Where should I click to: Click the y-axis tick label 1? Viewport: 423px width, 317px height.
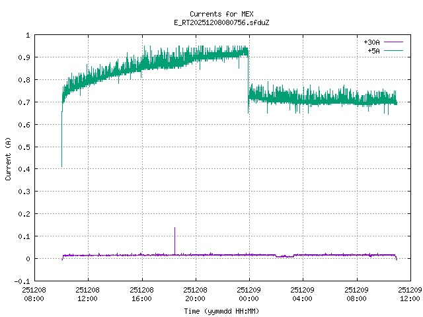click(x=27, y=35)
